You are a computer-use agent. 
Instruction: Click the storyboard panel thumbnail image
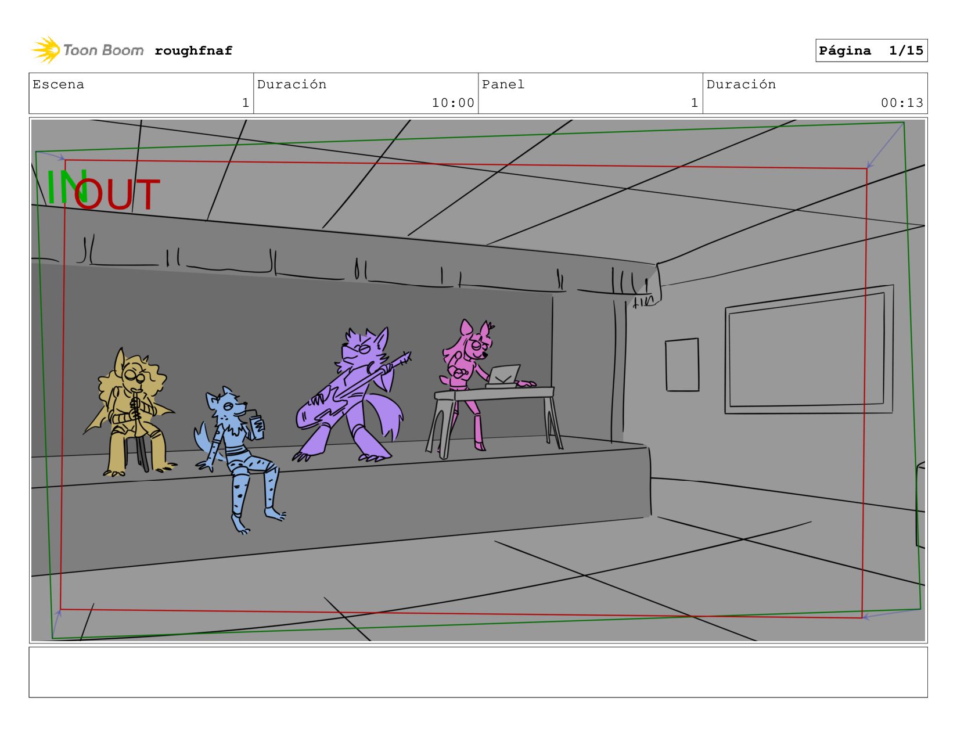point(478,380)
